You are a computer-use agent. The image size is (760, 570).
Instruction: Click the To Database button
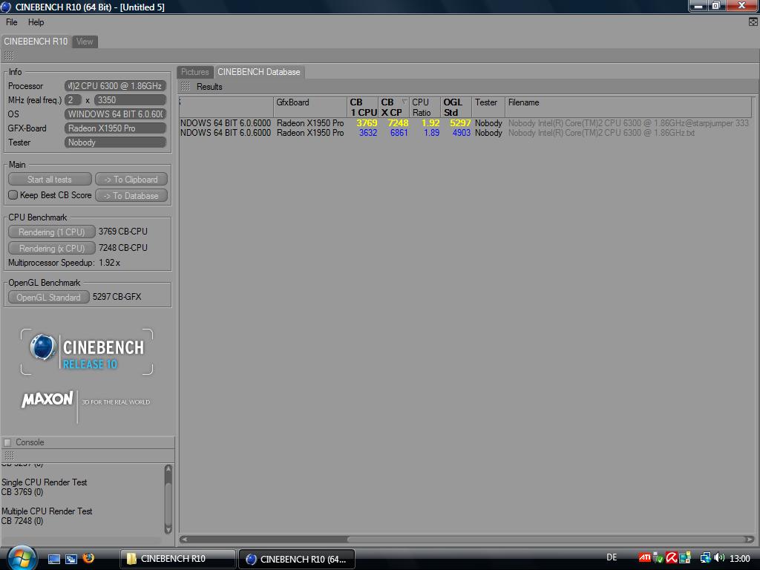coord(131,196)
